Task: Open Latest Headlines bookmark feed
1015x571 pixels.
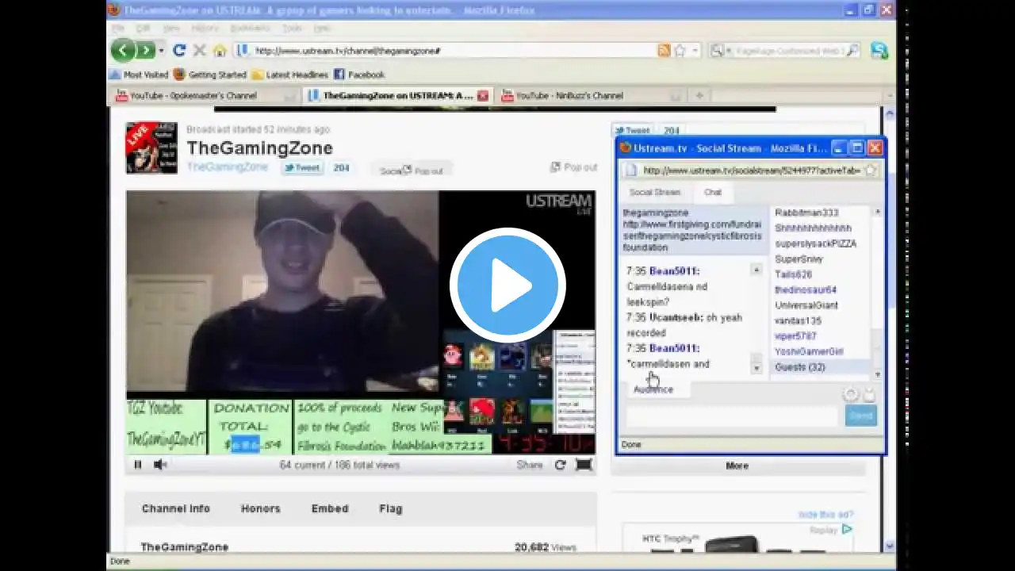Action: (x=290, y=75)
